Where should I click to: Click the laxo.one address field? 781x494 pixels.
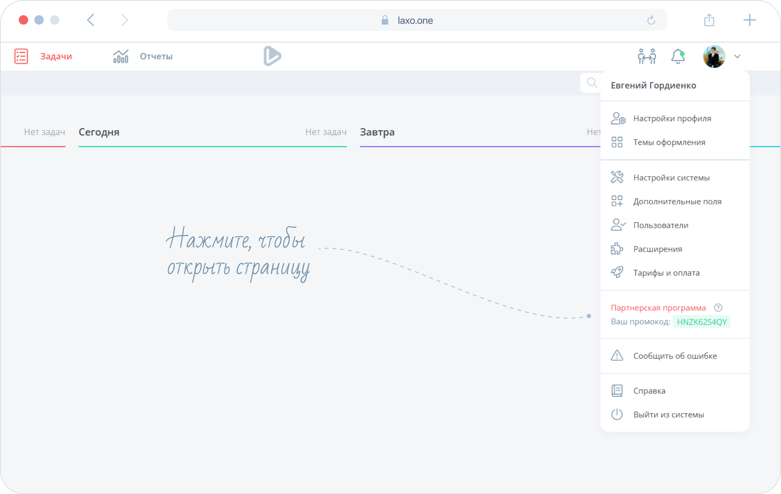(415, 20)
